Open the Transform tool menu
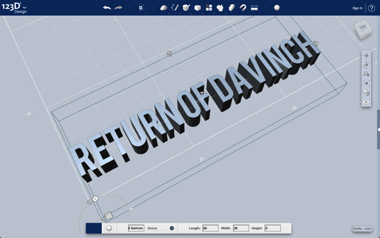This screenshot has height=238, width=380. 141,8
